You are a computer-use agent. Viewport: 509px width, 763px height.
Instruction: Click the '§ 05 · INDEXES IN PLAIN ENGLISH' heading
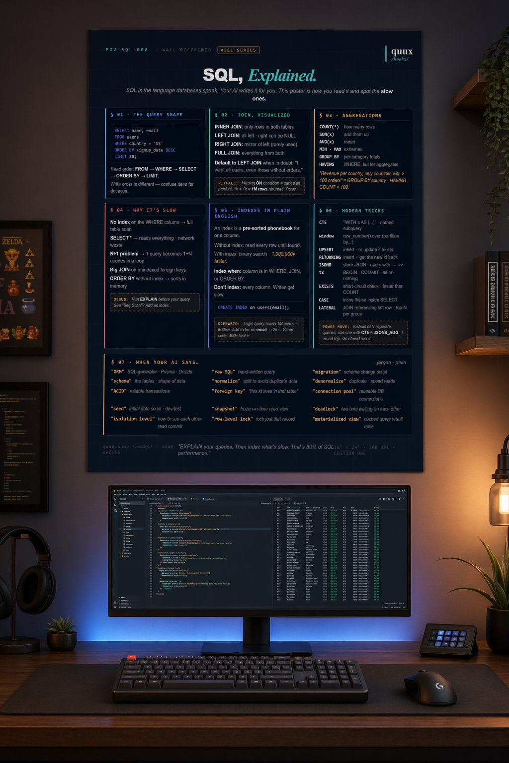252,213
